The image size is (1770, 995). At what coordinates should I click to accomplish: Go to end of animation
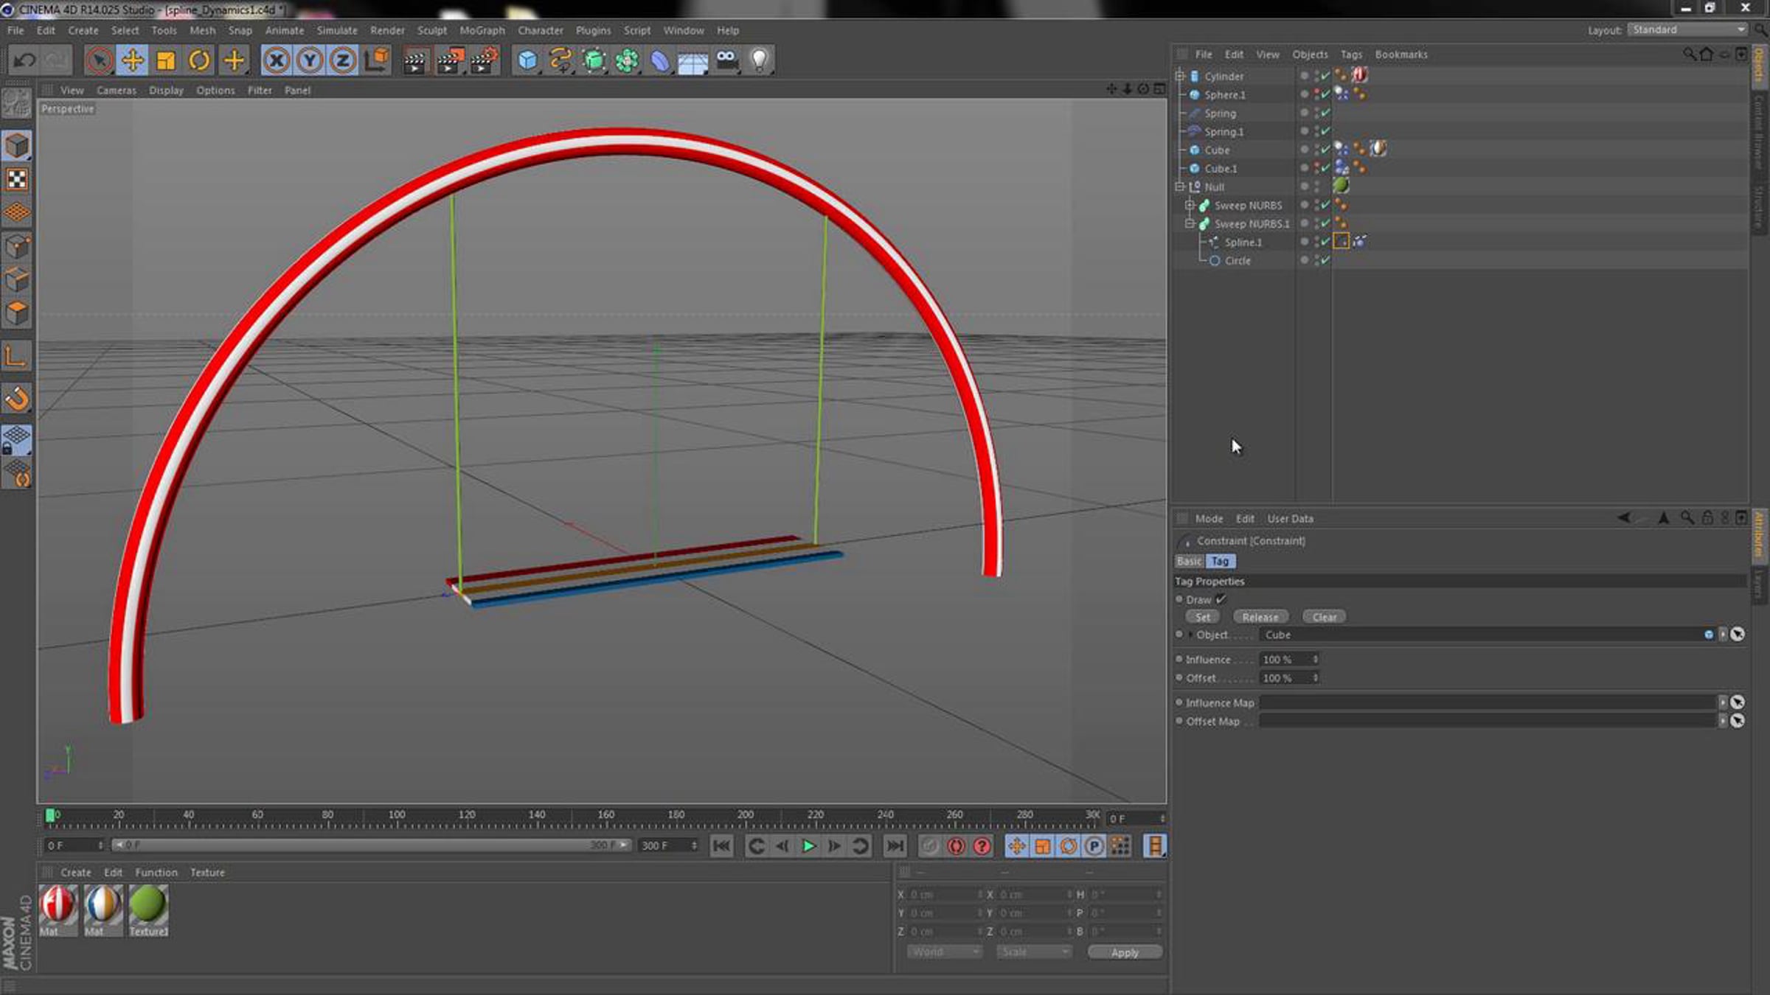tap(895, 846)
